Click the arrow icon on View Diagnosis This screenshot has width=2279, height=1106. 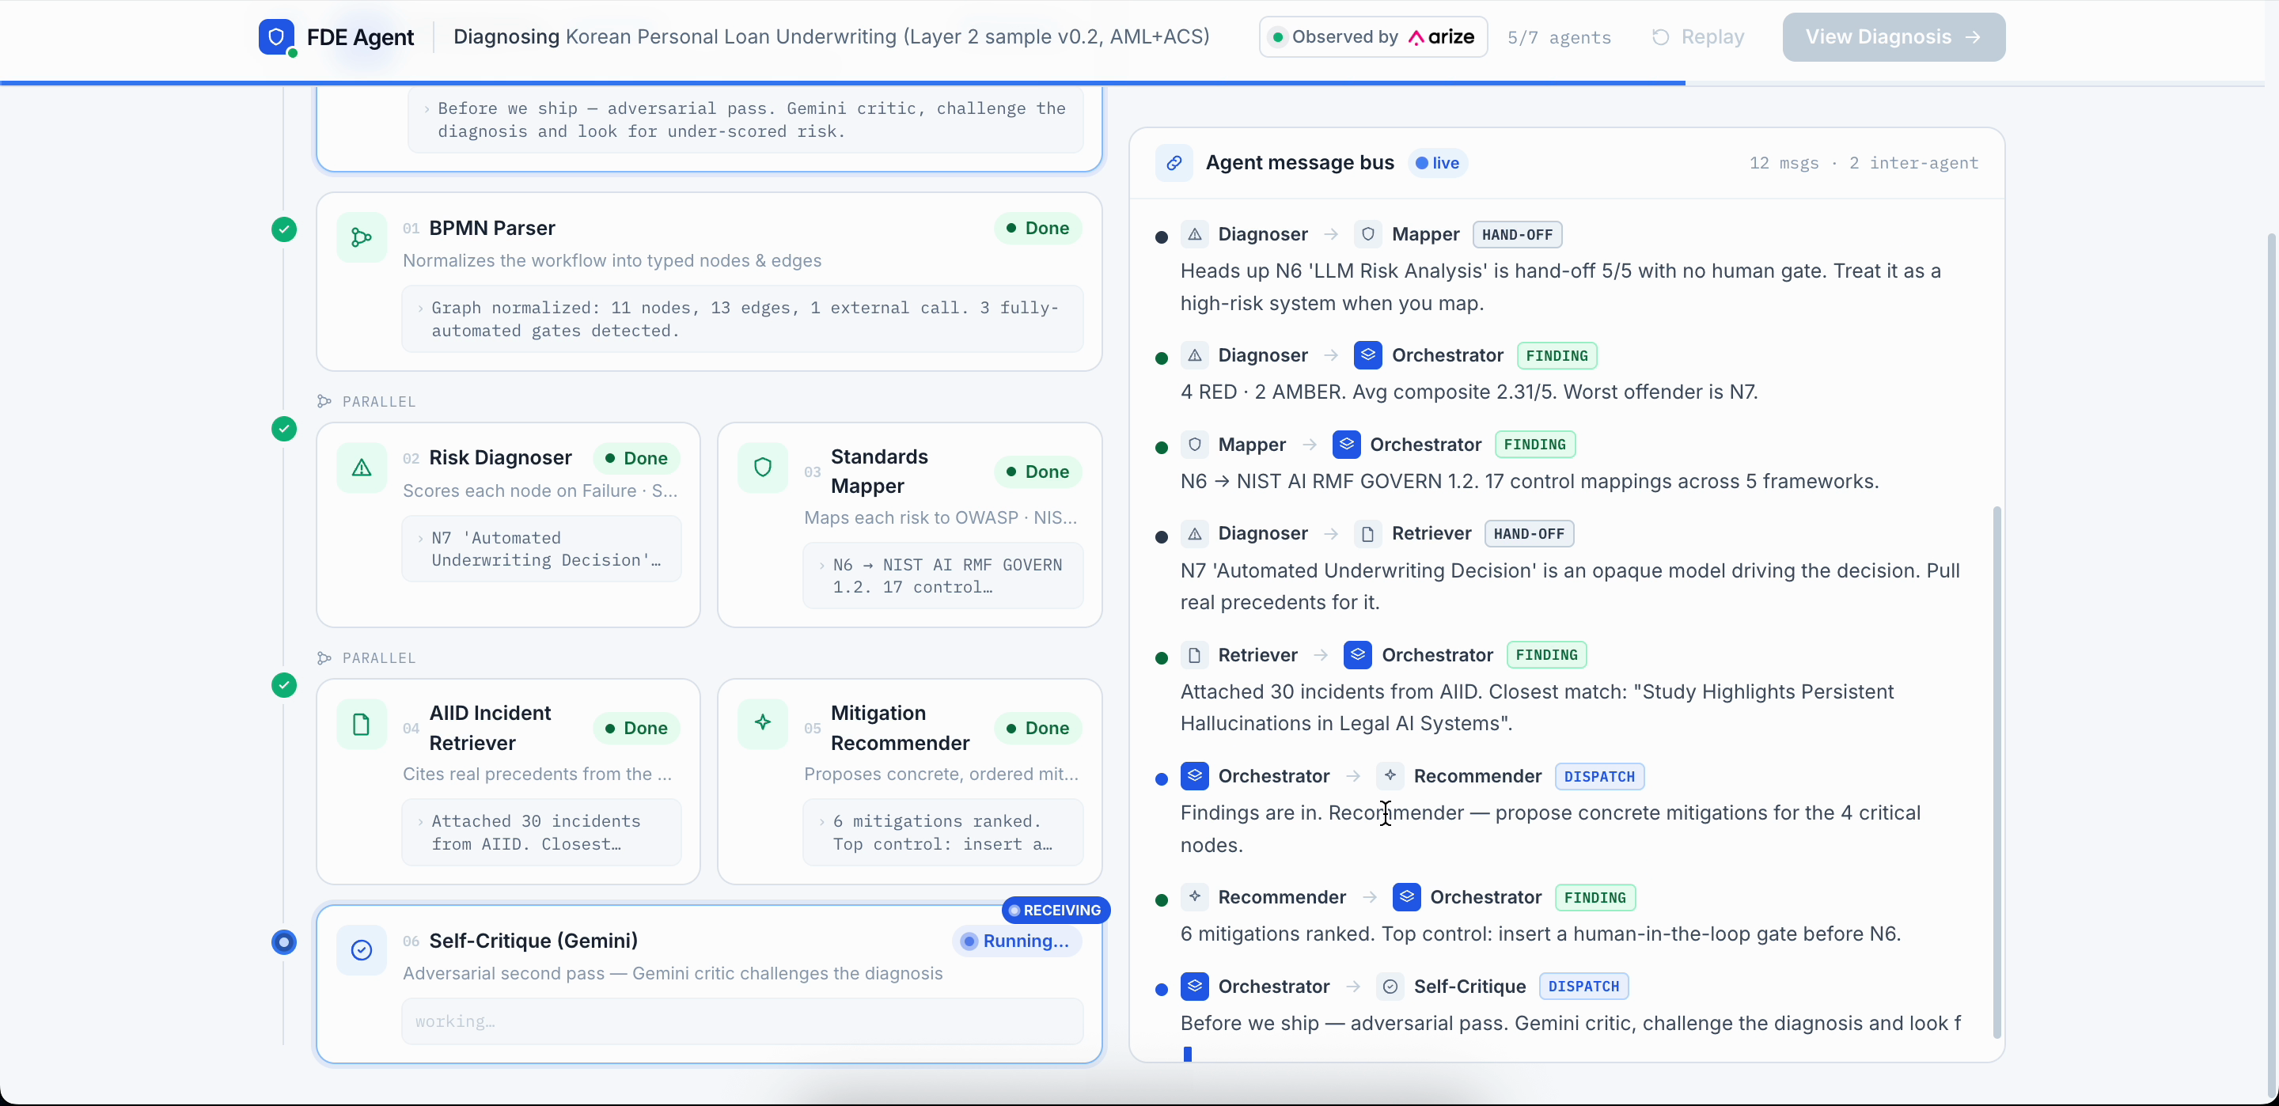(1973, 37)
